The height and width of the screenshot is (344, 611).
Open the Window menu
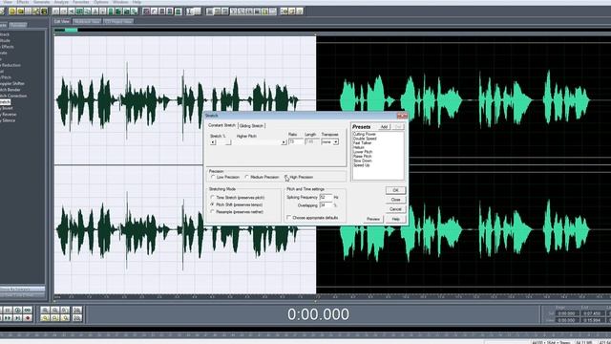[120, 2]
